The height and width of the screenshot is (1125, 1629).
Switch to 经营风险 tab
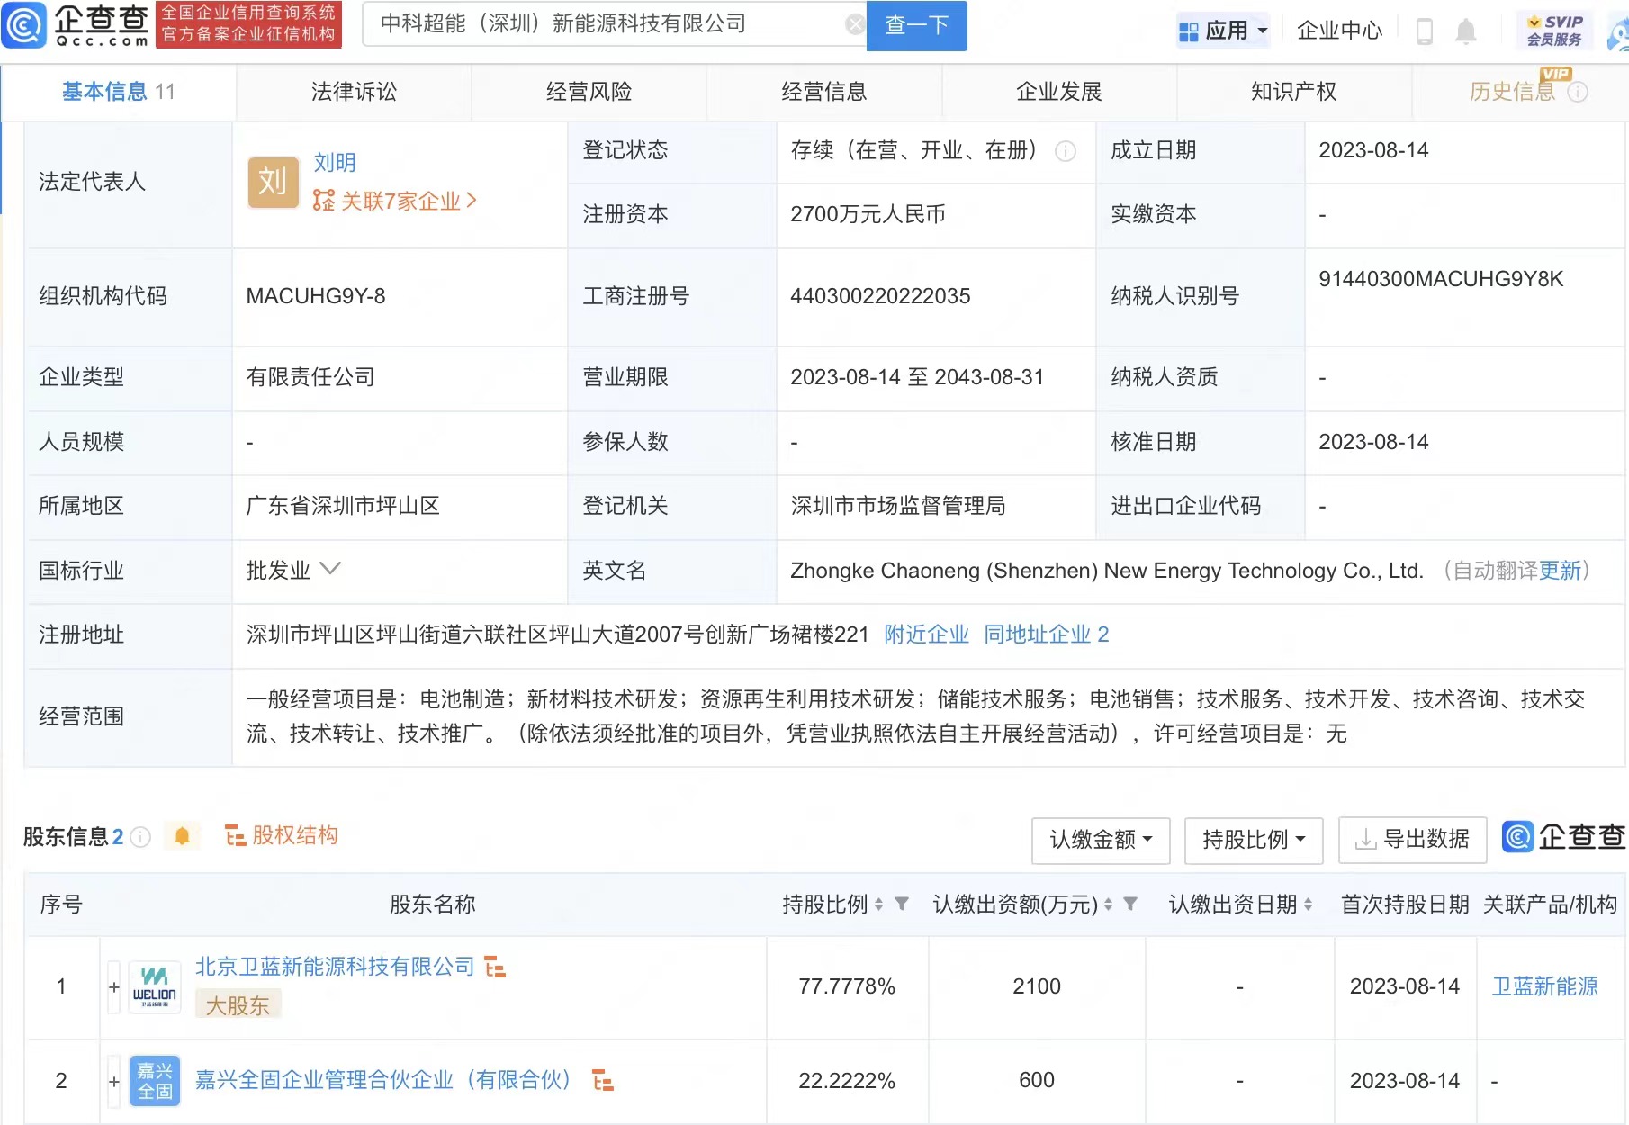589,92
